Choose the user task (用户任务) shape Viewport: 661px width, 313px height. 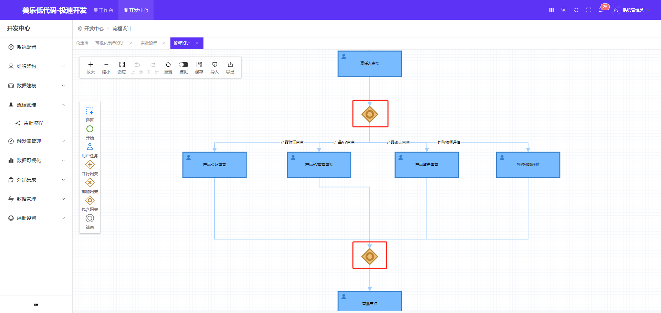point(90,147)
